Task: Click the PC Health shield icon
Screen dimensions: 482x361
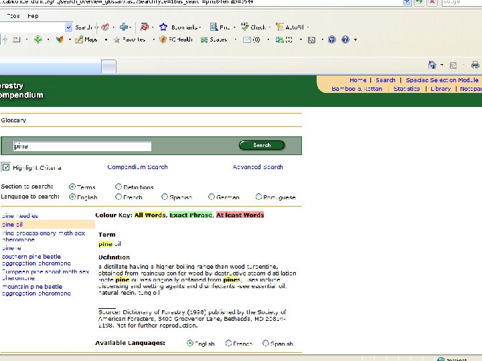Action: pyautogui.click(x=163, y=39)
